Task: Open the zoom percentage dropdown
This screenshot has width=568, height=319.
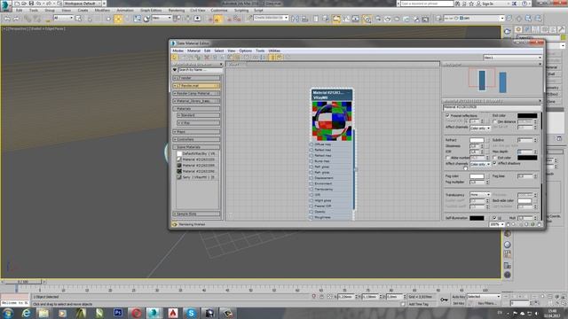Action: [x=497, y=224]
